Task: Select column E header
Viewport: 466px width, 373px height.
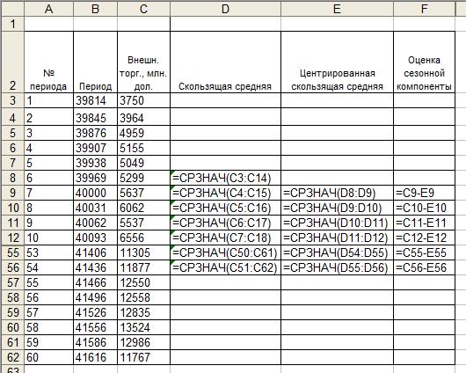Action: (337, 9)
